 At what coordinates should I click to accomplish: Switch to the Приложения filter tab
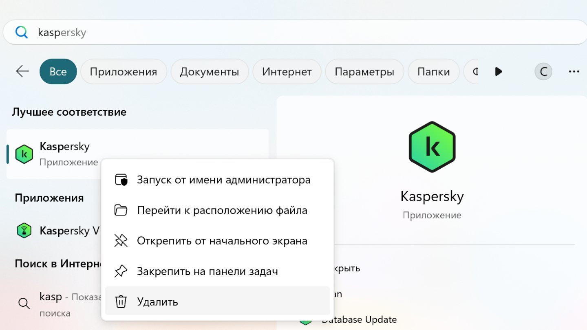pyautogui.click(x=124, y=72)
